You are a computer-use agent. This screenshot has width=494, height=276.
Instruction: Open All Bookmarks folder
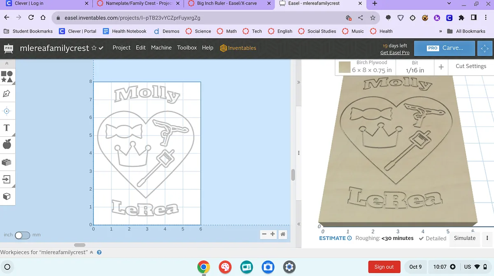466,31
